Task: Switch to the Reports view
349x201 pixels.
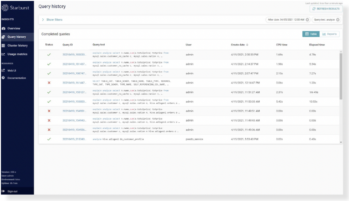Action: (329, 34)
